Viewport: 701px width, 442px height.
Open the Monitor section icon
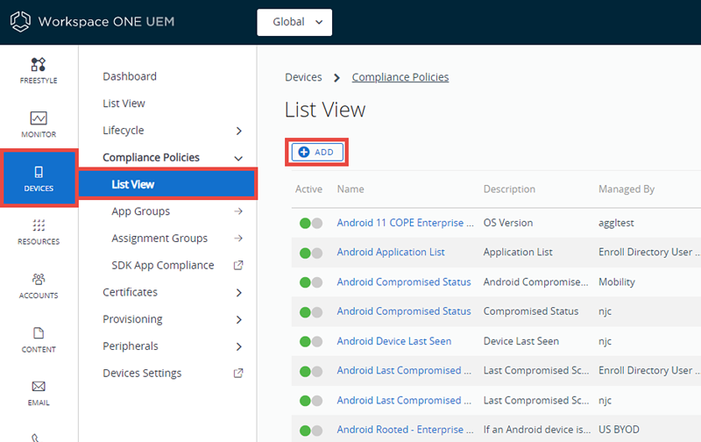tap(39, 118)
